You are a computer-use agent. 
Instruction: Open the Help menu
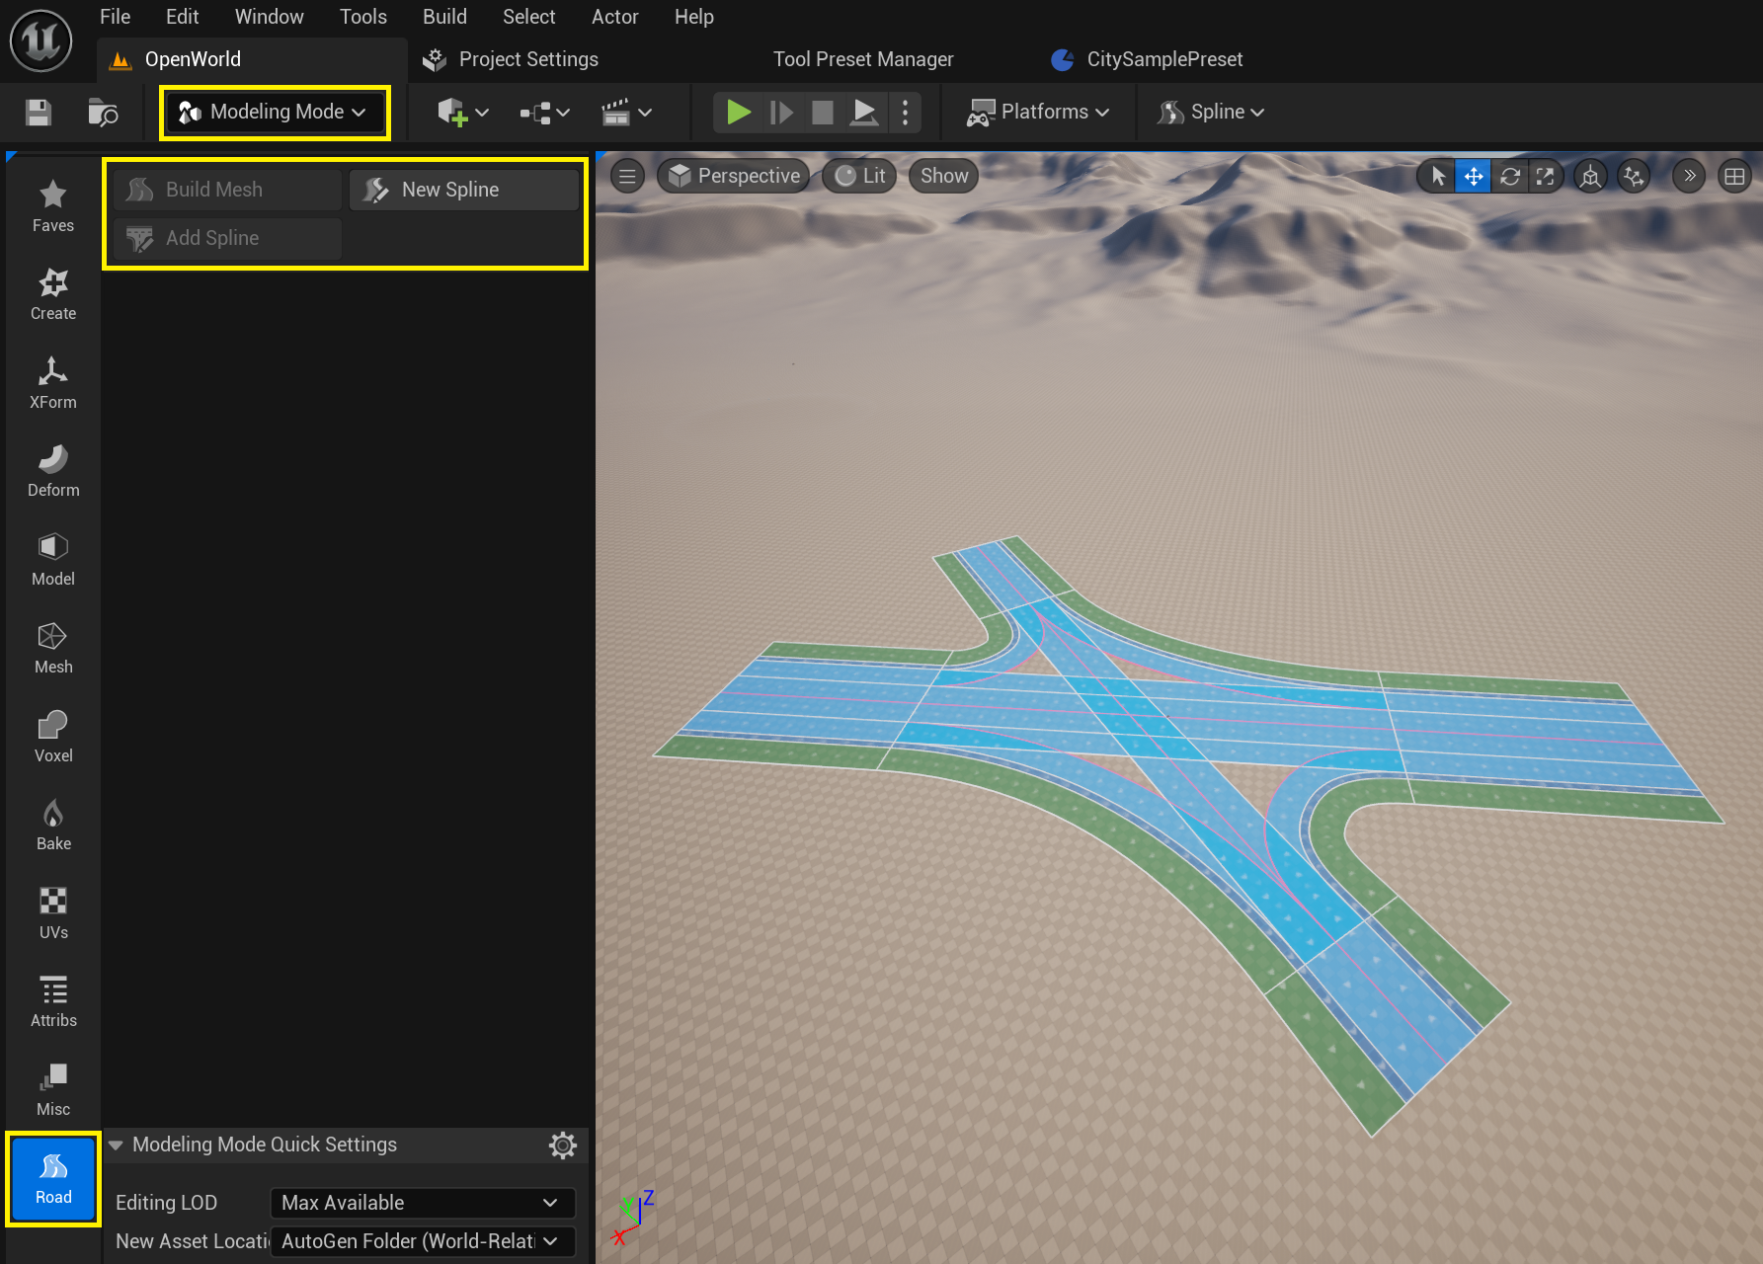(693, 17)
